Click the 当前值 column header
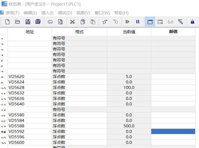The height and width of the screenshot is (148, 199). (x=129, y=32)
